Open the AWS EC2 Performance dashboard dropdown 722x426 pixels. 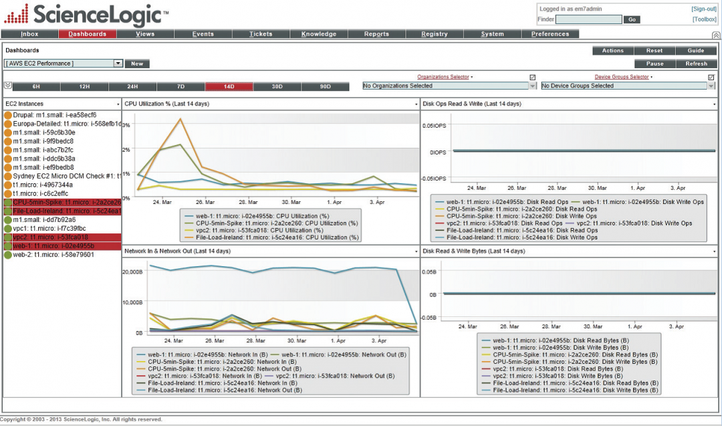point(118,63)
